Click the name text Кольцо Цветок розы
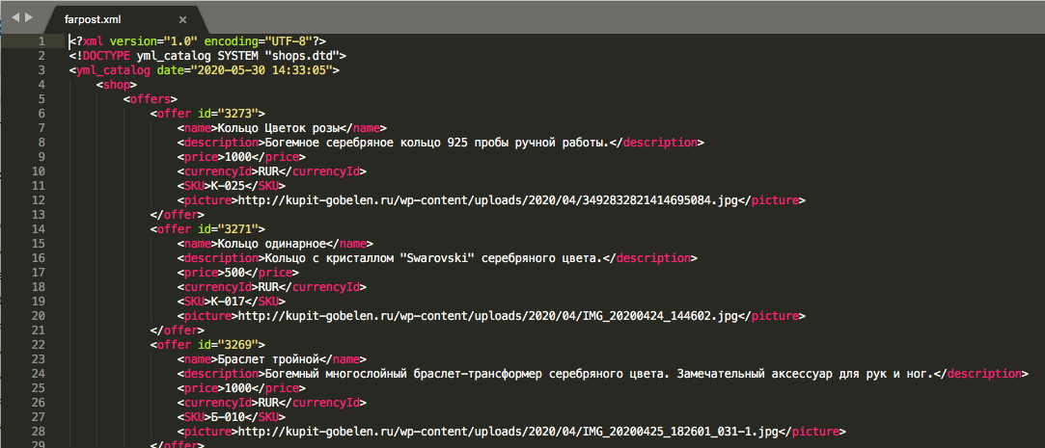The width and height of the screenshot is (1045, 448). pos(281,128)
